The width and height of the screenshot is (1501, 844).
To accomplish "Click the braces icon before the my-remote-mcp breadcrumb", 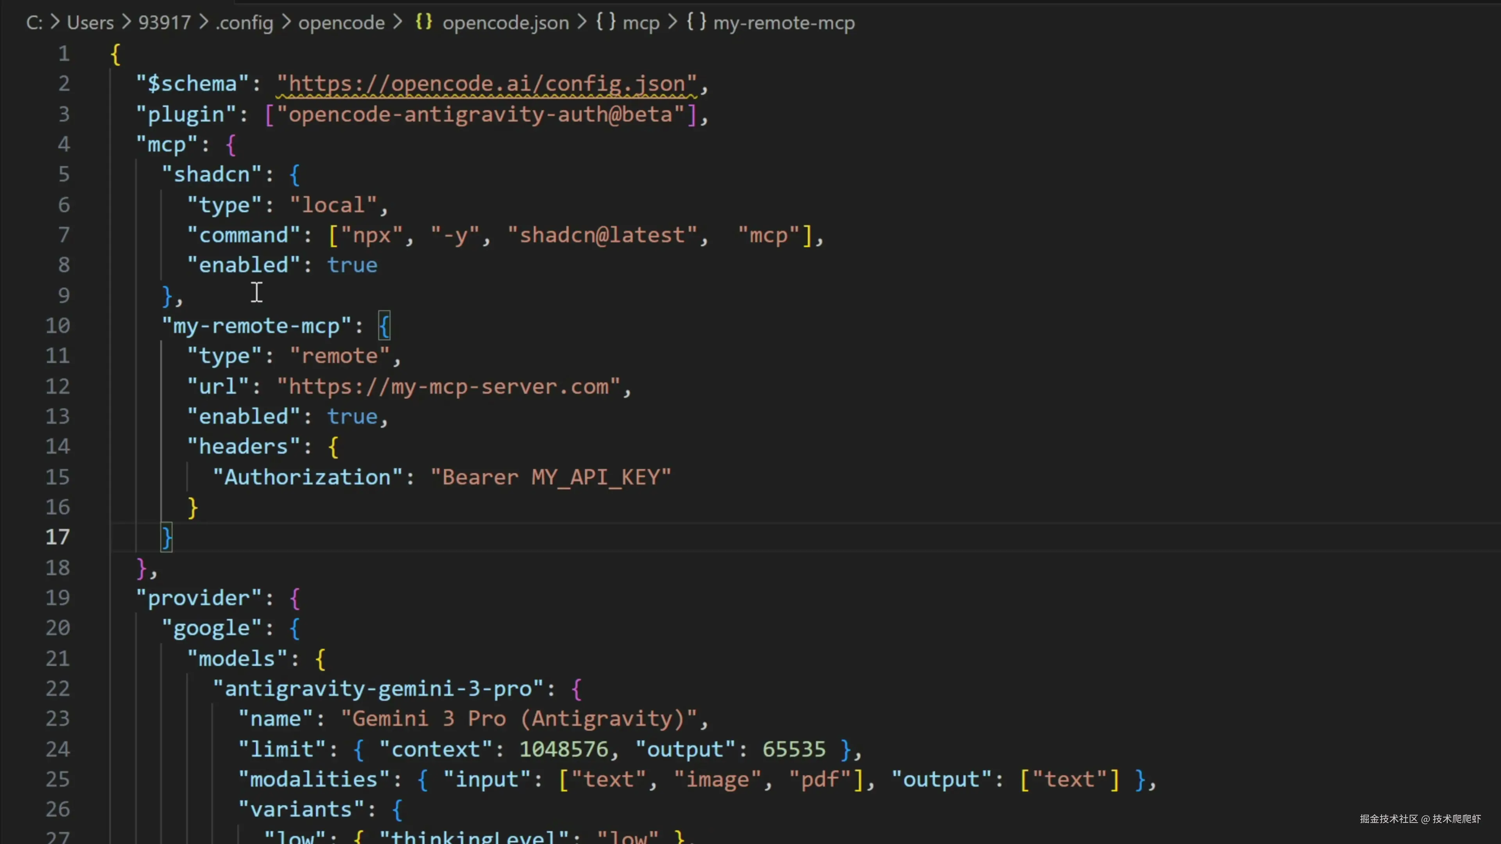I will 696,22.
